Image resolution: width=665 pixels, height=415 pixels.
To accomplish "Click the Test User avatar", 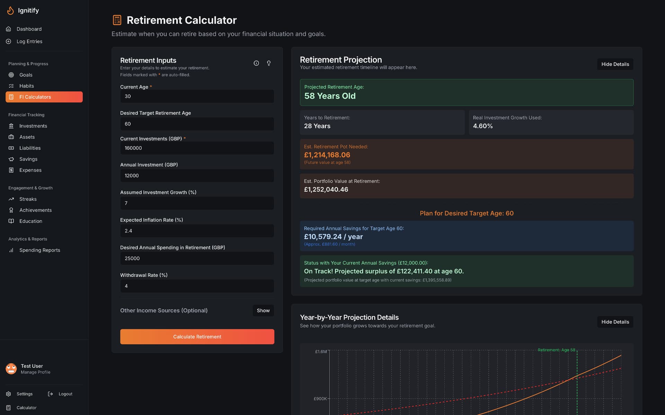I will (11, 369).
